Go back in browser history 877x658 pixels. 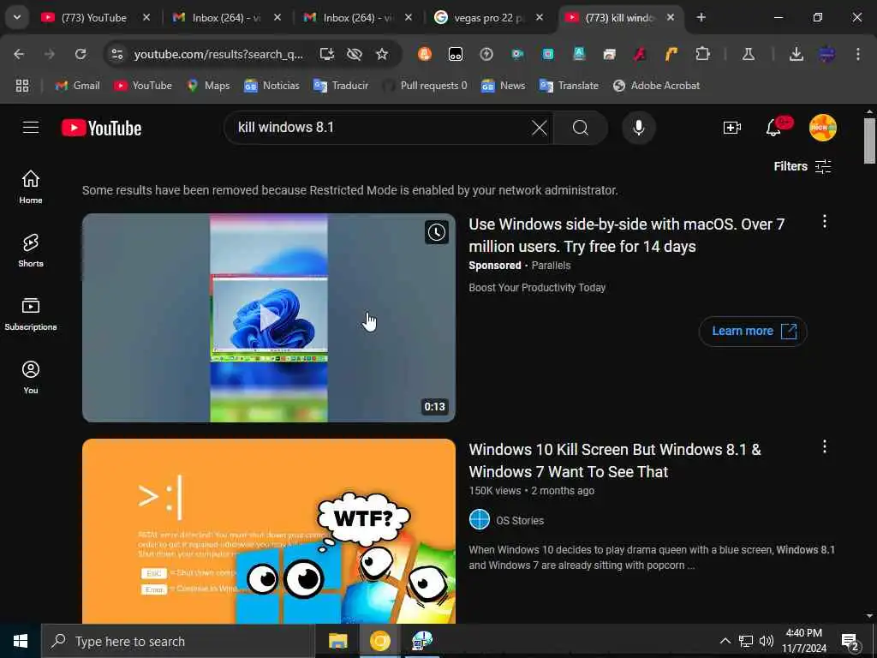19,54
